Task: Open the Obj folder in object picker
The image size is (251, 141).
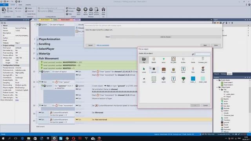Action: pyautogui.click(x=144, y=60)
